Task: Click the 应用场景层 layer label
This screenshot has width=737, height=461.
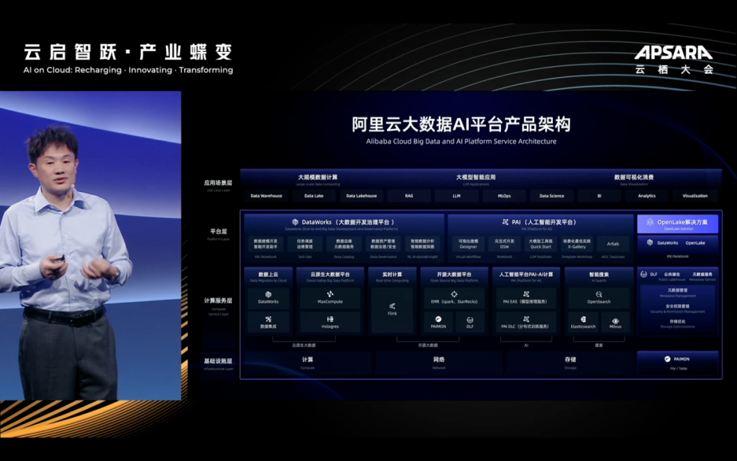Action: tap(218, 183)
